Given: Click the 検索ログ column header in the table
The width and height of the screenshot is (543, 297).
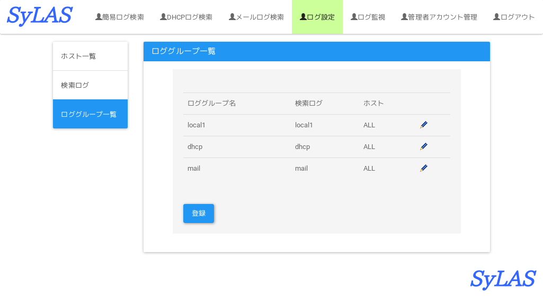Looking at the screenshot, I should point(308,103).
